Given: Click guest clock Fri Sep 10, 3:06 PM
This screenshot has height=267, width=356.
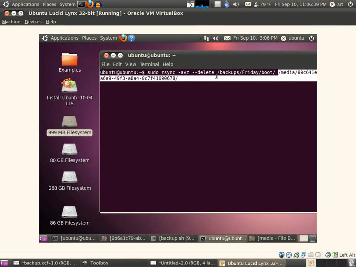Looking at the screenshot, I should (255, 38).
